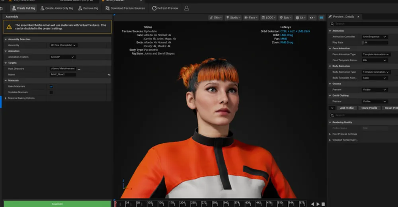
Task: Click Refresh Preview button
Action: [x=165, y=8]
